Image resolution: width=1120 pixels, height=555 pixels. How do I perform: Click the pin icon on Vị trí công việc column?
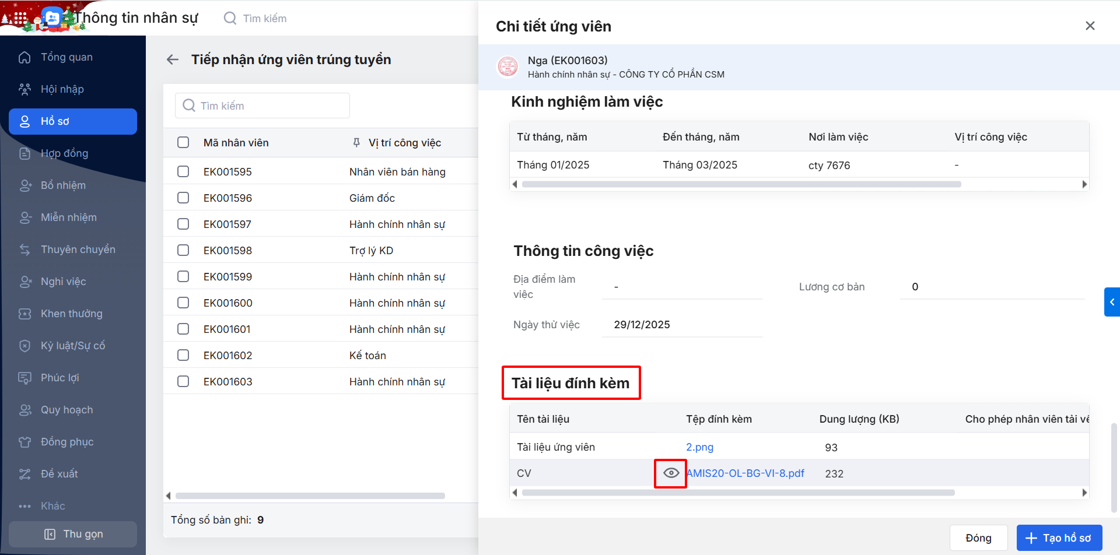pyautogui.click(x=356, y=143)
